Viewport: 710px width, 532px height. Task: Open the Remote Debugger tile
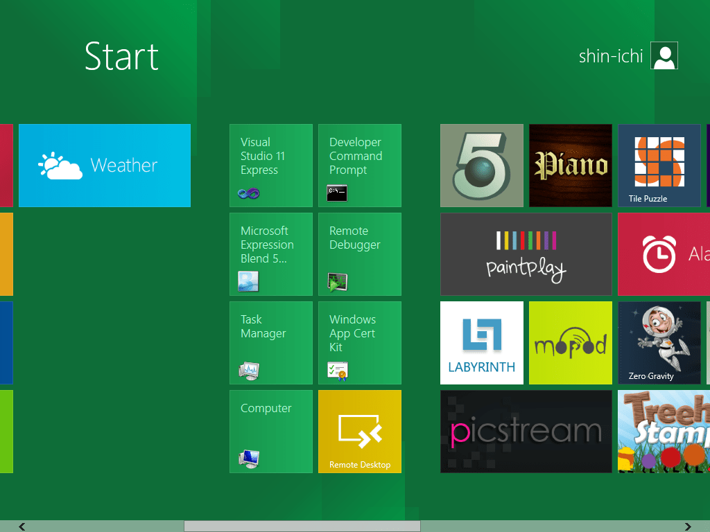(360, 254)
